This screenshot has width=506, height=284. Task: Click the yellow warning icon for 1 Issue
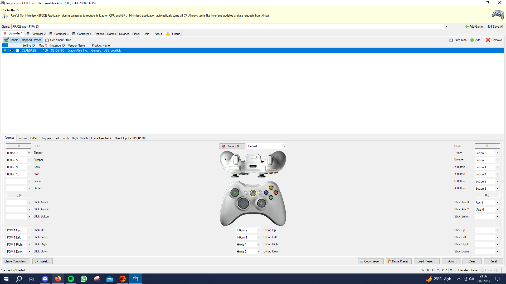tap(168, 34)
